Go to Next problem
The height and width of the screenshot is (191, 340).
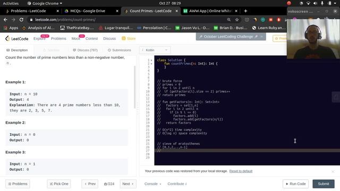[x=128, y=184]
